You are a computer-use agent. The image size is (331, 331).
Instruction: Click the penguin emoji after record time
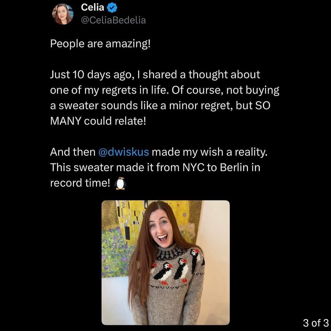120,183
